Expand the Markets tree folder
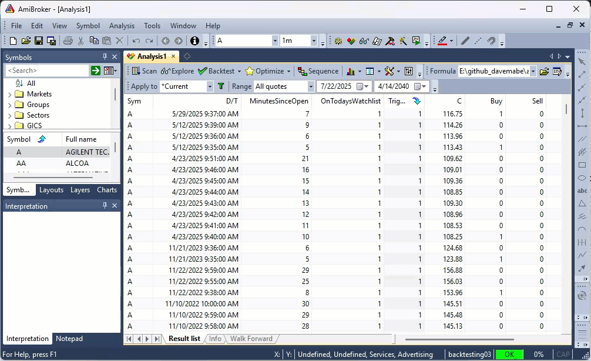This screenshot has width=591, height=361. (9, 94)
